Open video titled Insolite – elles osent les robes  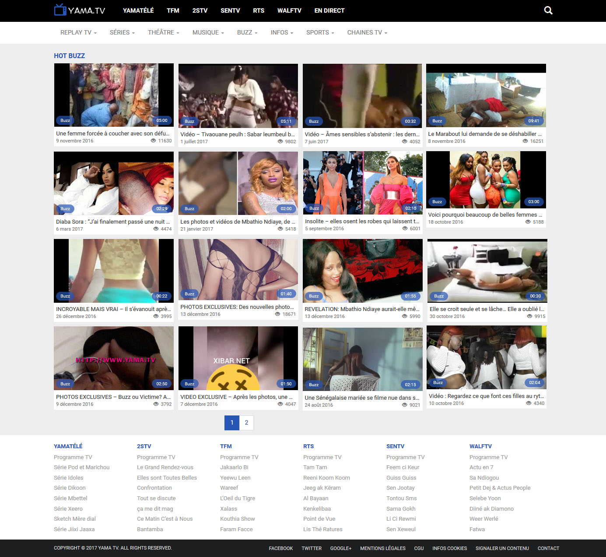[362, 221]
